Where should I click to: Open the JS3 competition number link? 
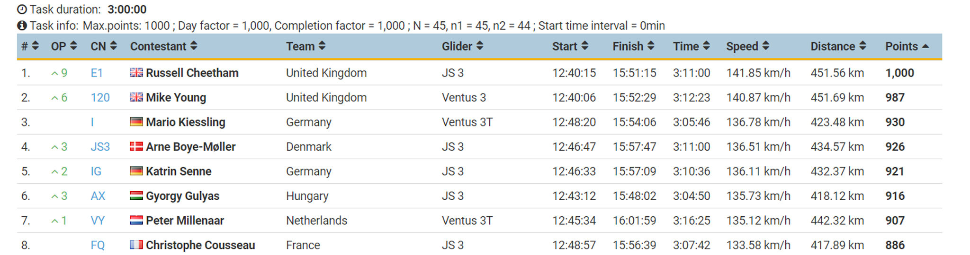tap(100, 147)
